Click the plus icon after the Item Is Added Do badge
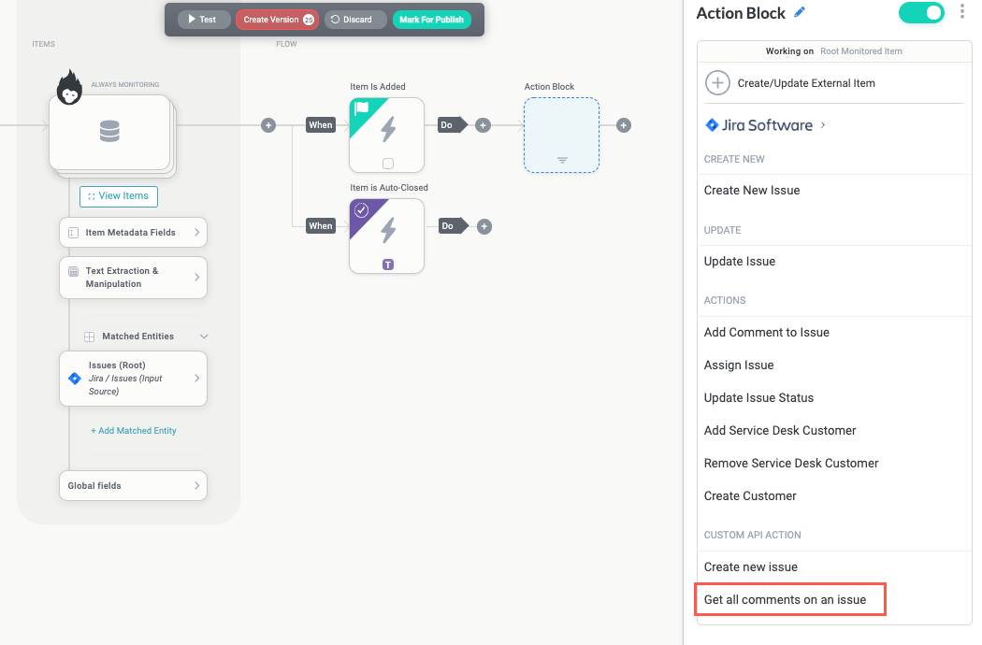The width and height of the screenshot is (982, 645). click(x=483, y=124)
